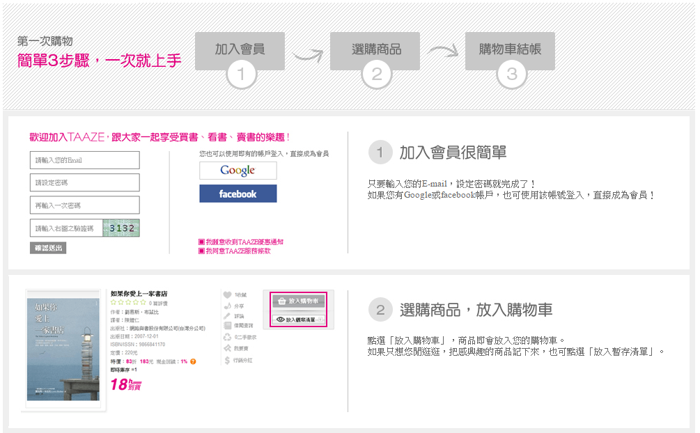Image resolution: width=700 pixels, height=433 pixels.
Task: Click the 第一次購物 label
Action: [x=45, y=41]
